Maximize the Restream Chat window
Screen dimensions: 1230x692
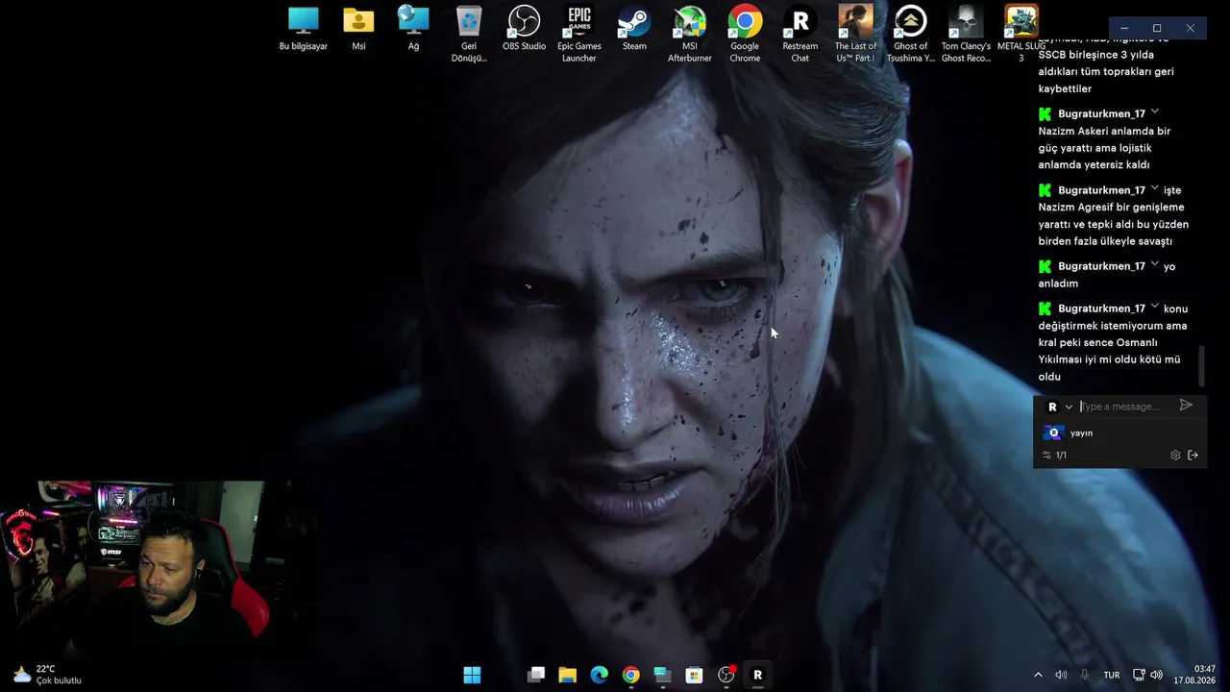point(1157,29)
